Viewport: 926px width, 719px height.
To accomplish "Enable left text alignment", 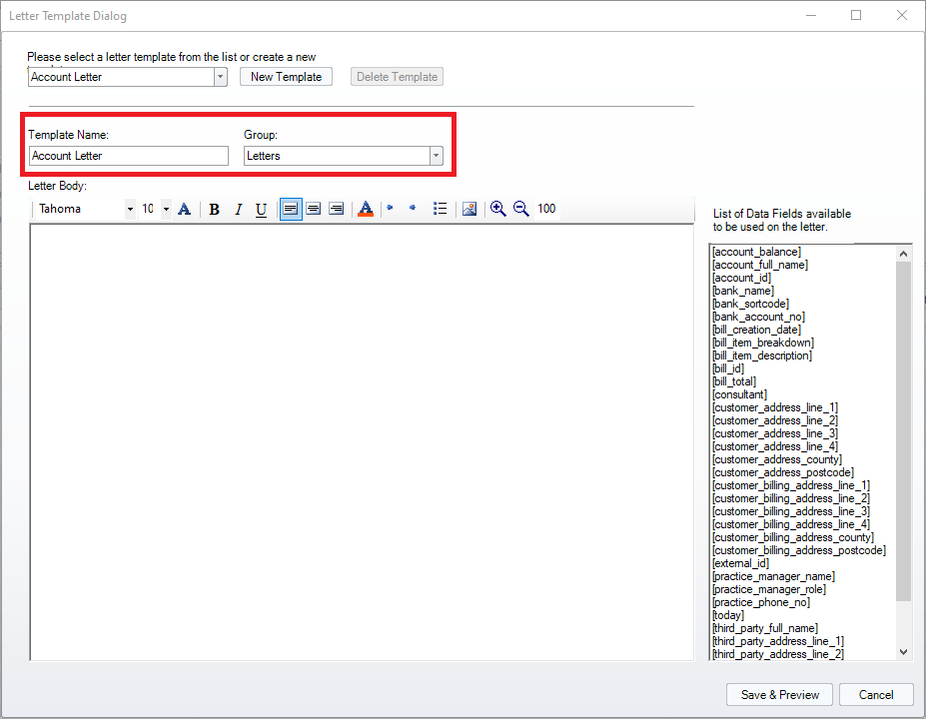I will click(x=291, y=209).
